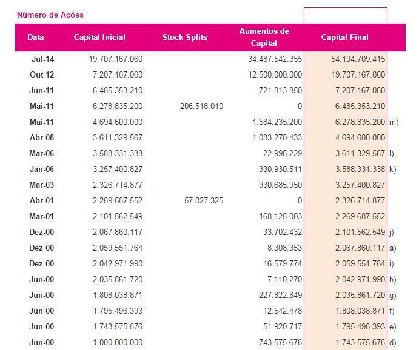Click the 206.518.010 stock split value
This screenshot has width=419, height=350.
(201, 106)
